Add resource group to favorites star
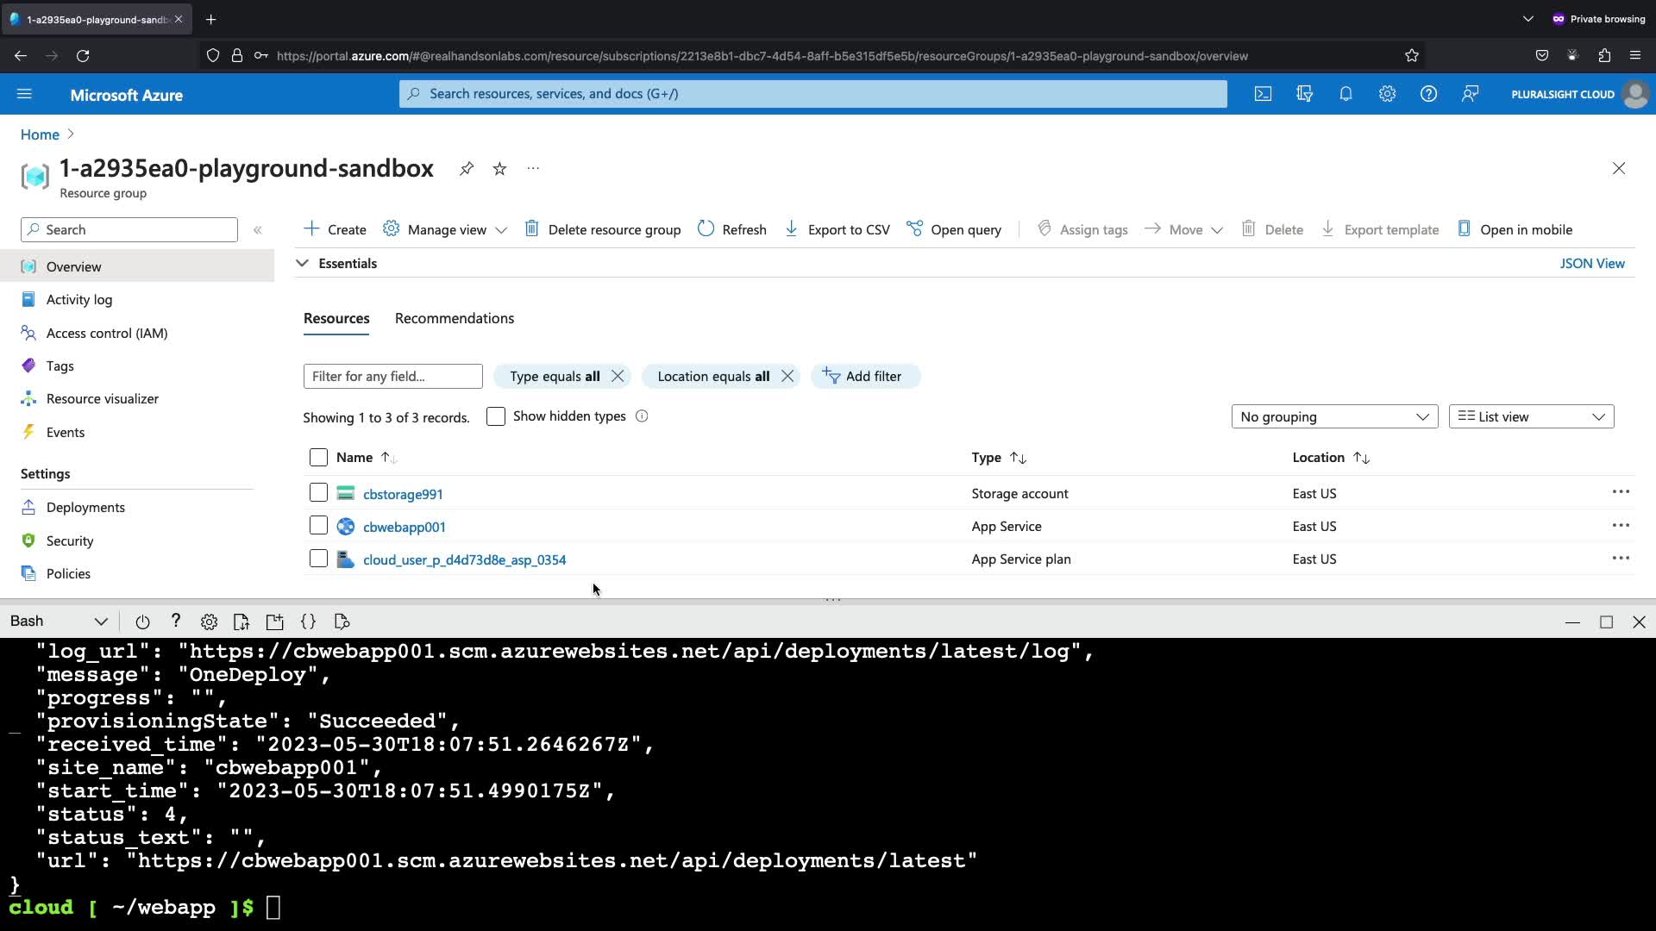 click(x=499, y=169)
